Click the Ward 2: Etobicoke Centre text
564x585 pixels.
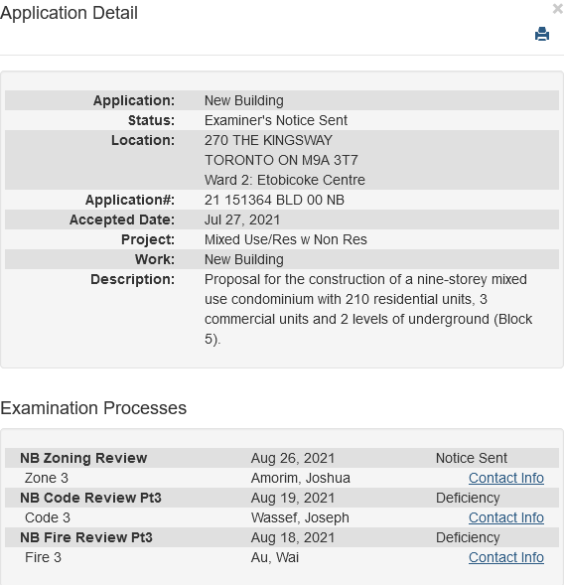pyautogui.click(x=285, y=180)
